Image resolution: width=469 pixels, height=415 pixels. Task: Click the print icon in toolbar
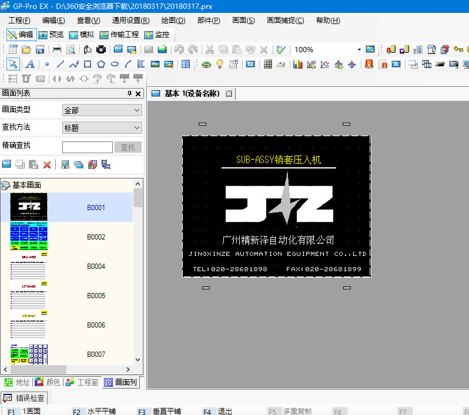(57, 50)
